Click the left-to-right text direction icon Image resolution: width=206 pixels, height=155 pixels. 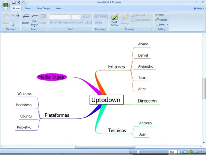coord(96,22)
